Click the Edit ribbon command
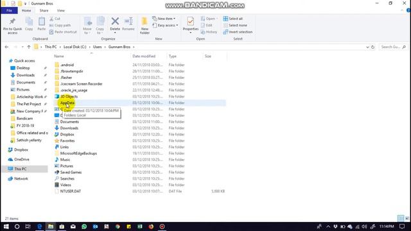411x231 pixels. click(x=207, y=25)
